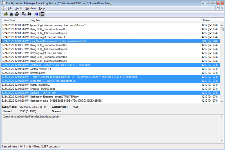Click the Log Text column header

[112, 20]
